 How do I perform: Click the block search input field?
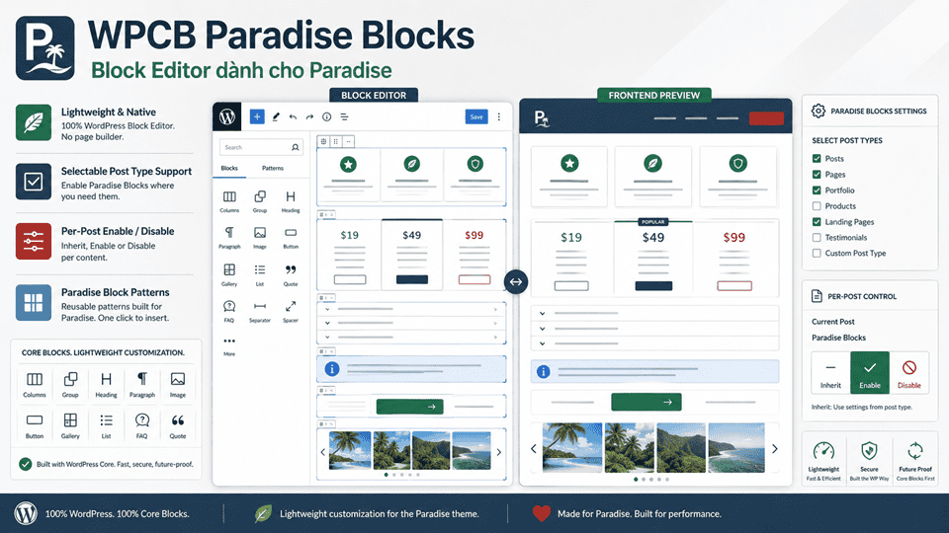coord(261,147)
